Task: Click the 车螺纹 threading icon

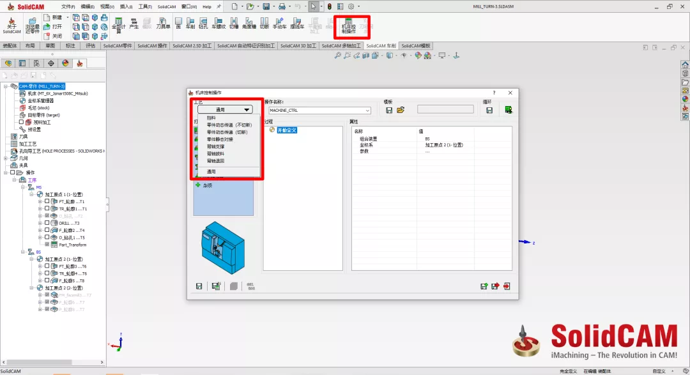Action: coord(218,24)
